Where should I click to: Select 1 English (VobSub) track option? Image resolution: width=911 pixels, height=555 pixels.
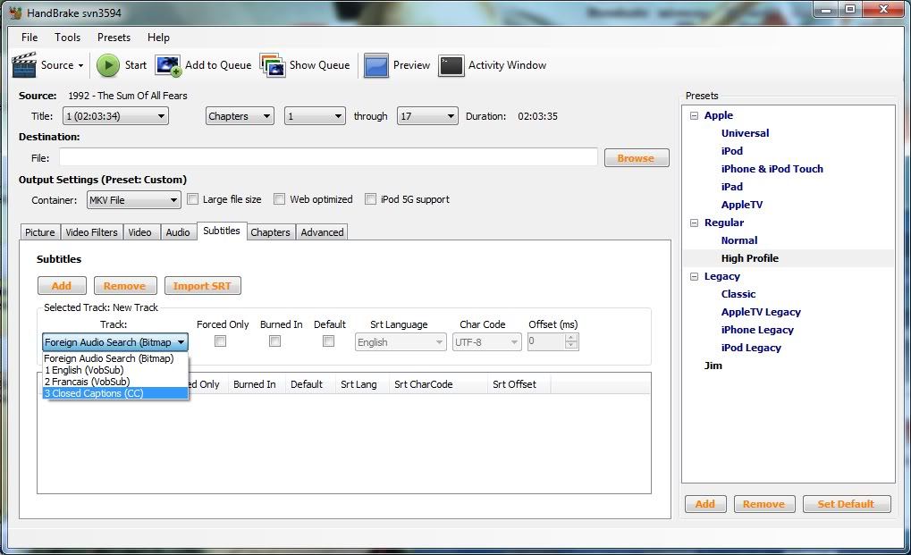(x=115, y=370)
